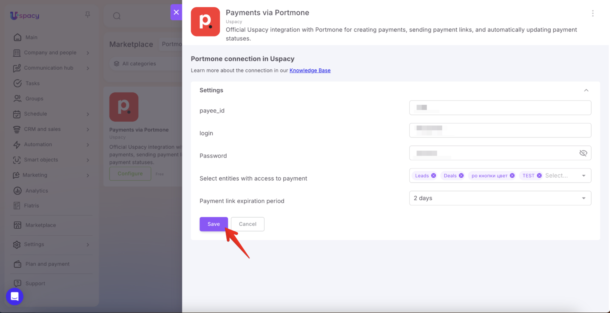This screenshot has height=313, width=610.
Task: Click the Automation lightning icon
Action: [x=17, y=145]
